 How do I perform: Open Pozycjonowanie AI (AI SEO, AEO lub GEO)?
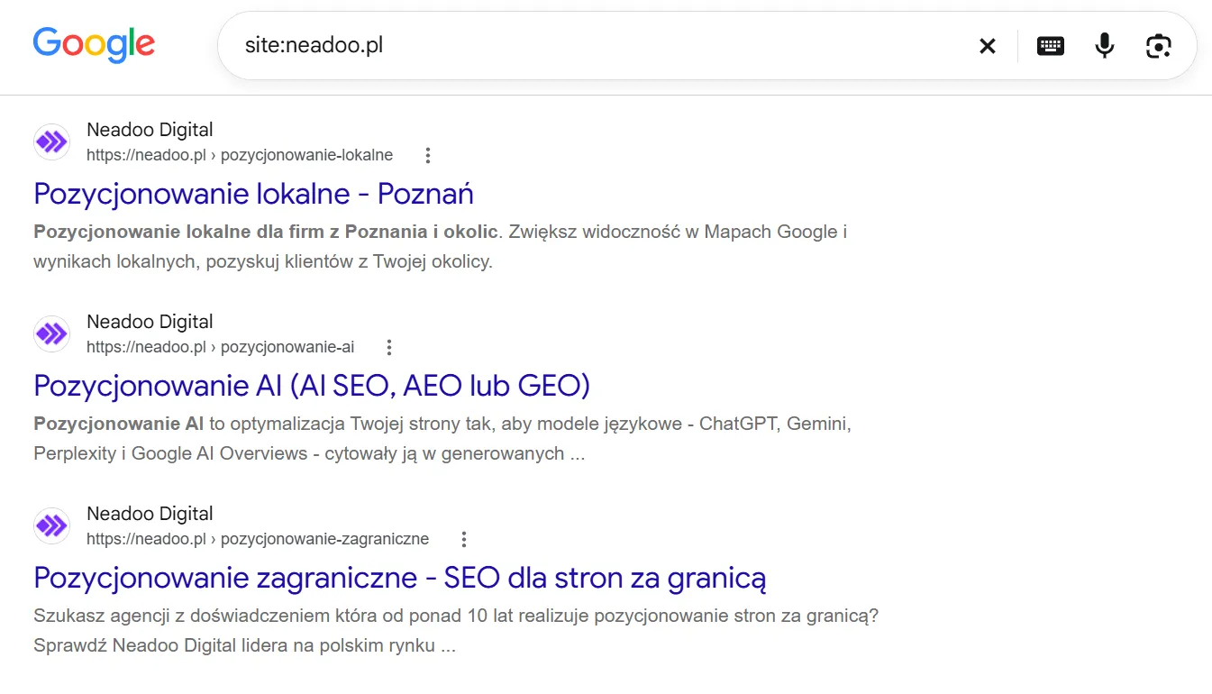[312, 386]
